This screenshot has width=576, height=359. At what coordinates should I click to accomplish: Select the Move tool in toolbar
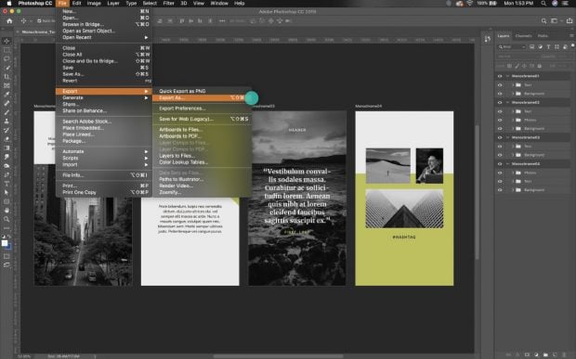point(7,41)
